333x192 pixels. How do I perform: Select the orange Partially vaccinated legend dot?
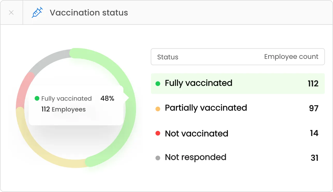click(x=158, y=109)
